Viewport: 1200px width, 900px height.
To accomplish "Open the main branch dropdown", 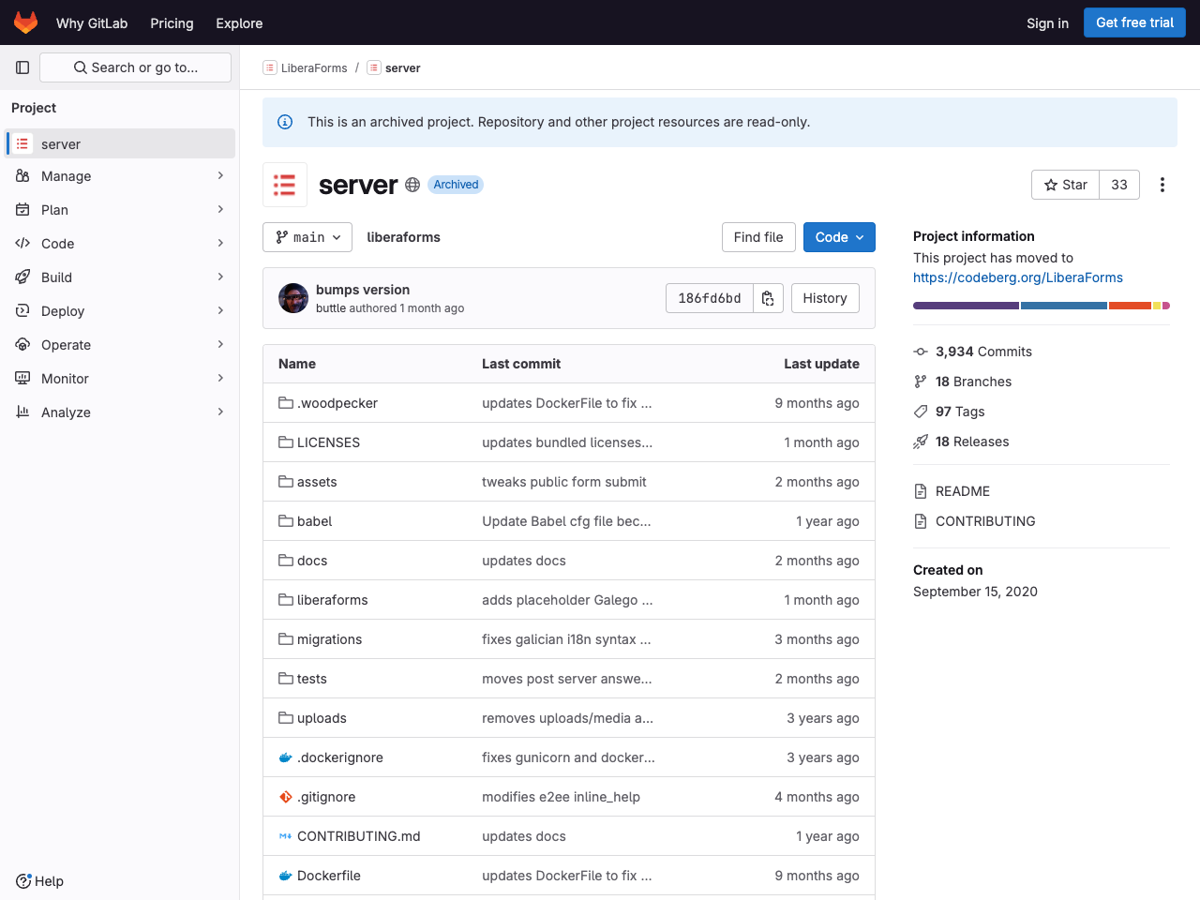I will (307, 237).
